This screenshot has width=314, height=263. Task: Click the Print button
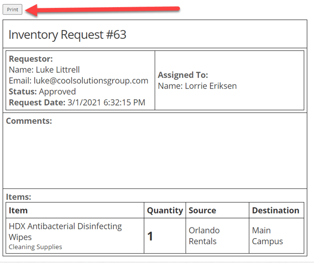[13, 9]
